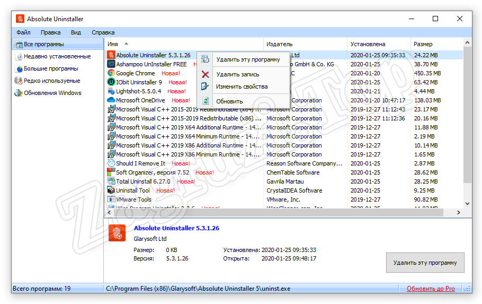The width and height of the screenshot is (482, 304).
Task: Sort list by the Имя column header
Action: (113, 44)
